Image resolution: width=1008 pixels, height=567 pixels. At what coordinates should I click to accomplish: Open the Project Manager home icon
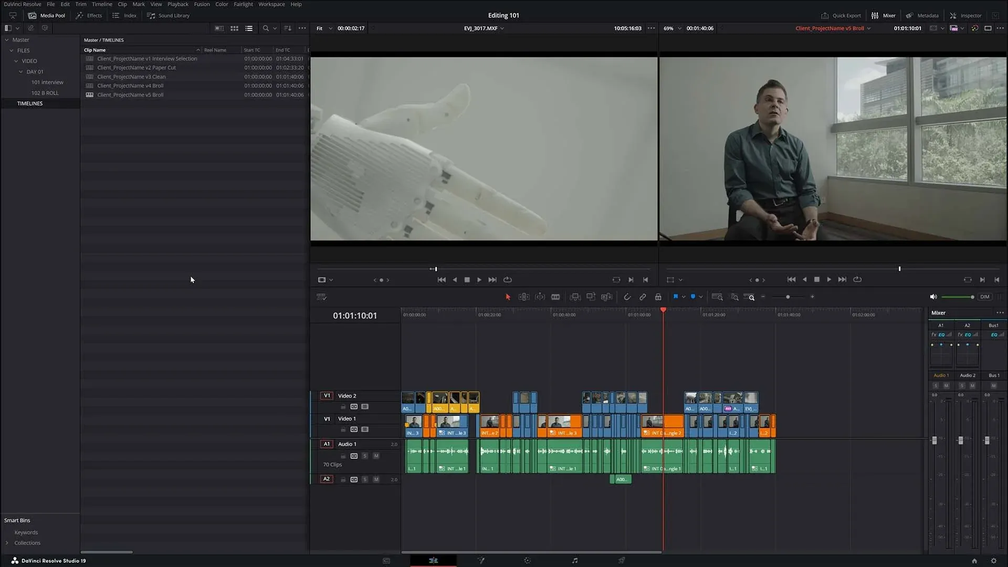click(974, 561)
